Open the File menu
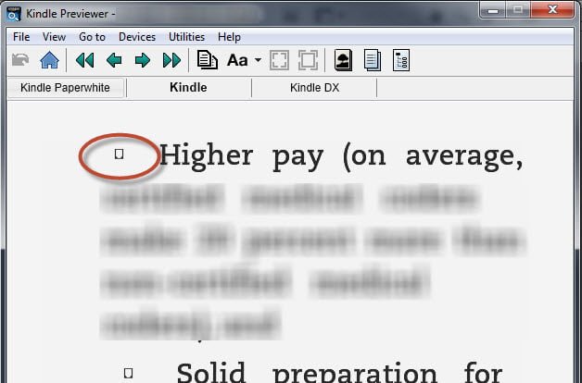The image size is (582, 383). click(x=21, y=37)
